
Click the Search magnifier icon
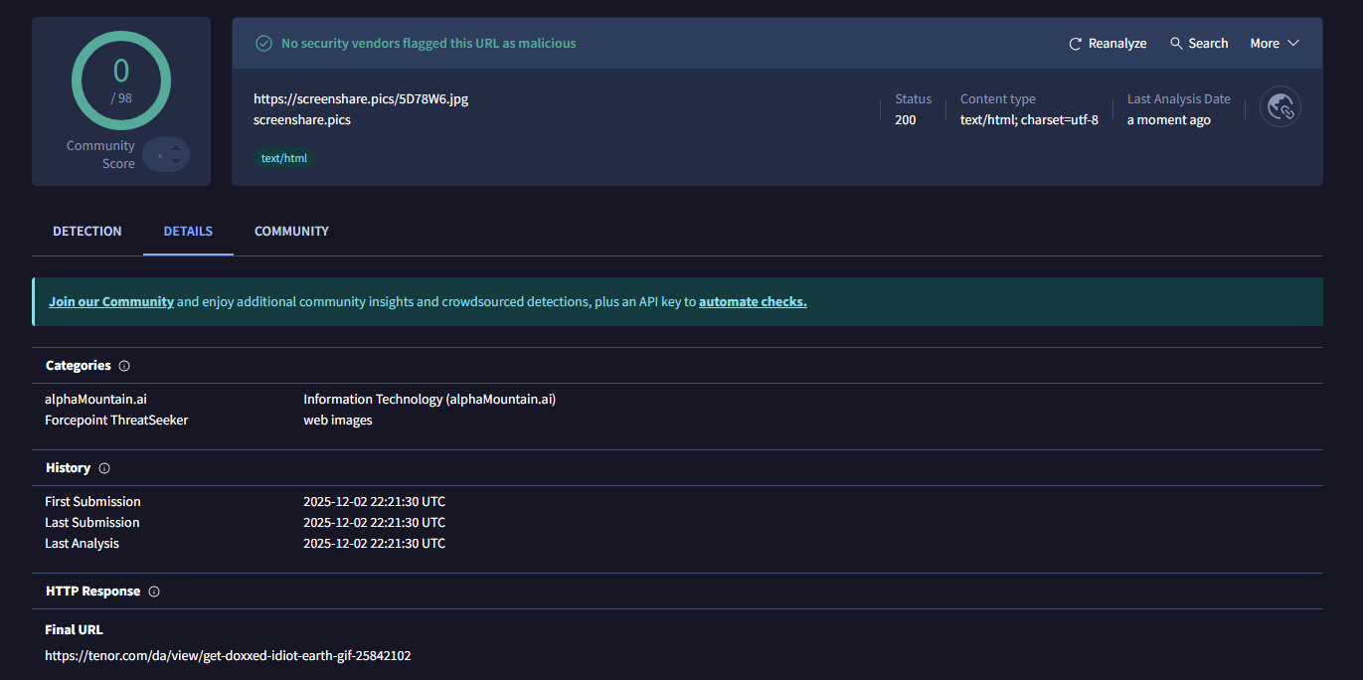tap(1176, 44)
